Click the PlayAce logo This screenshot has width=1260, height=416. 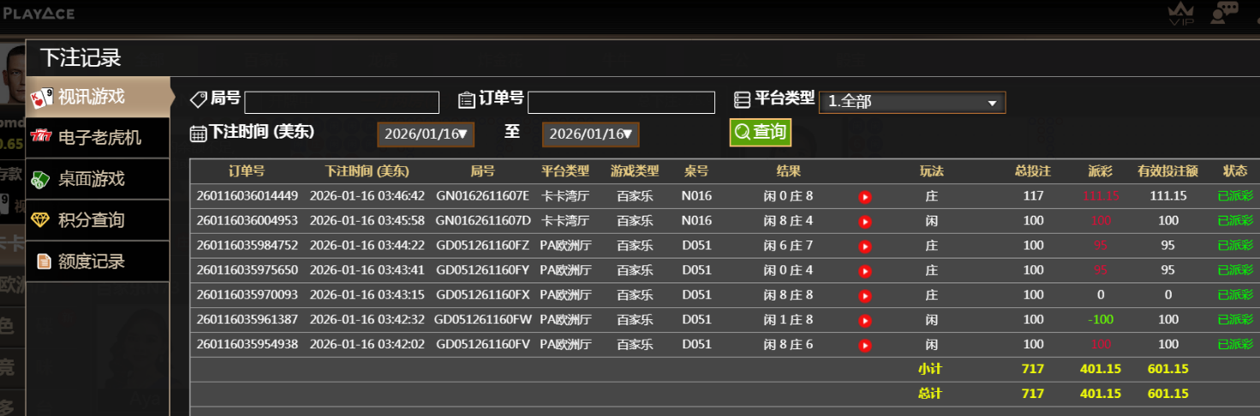(39, 13)
